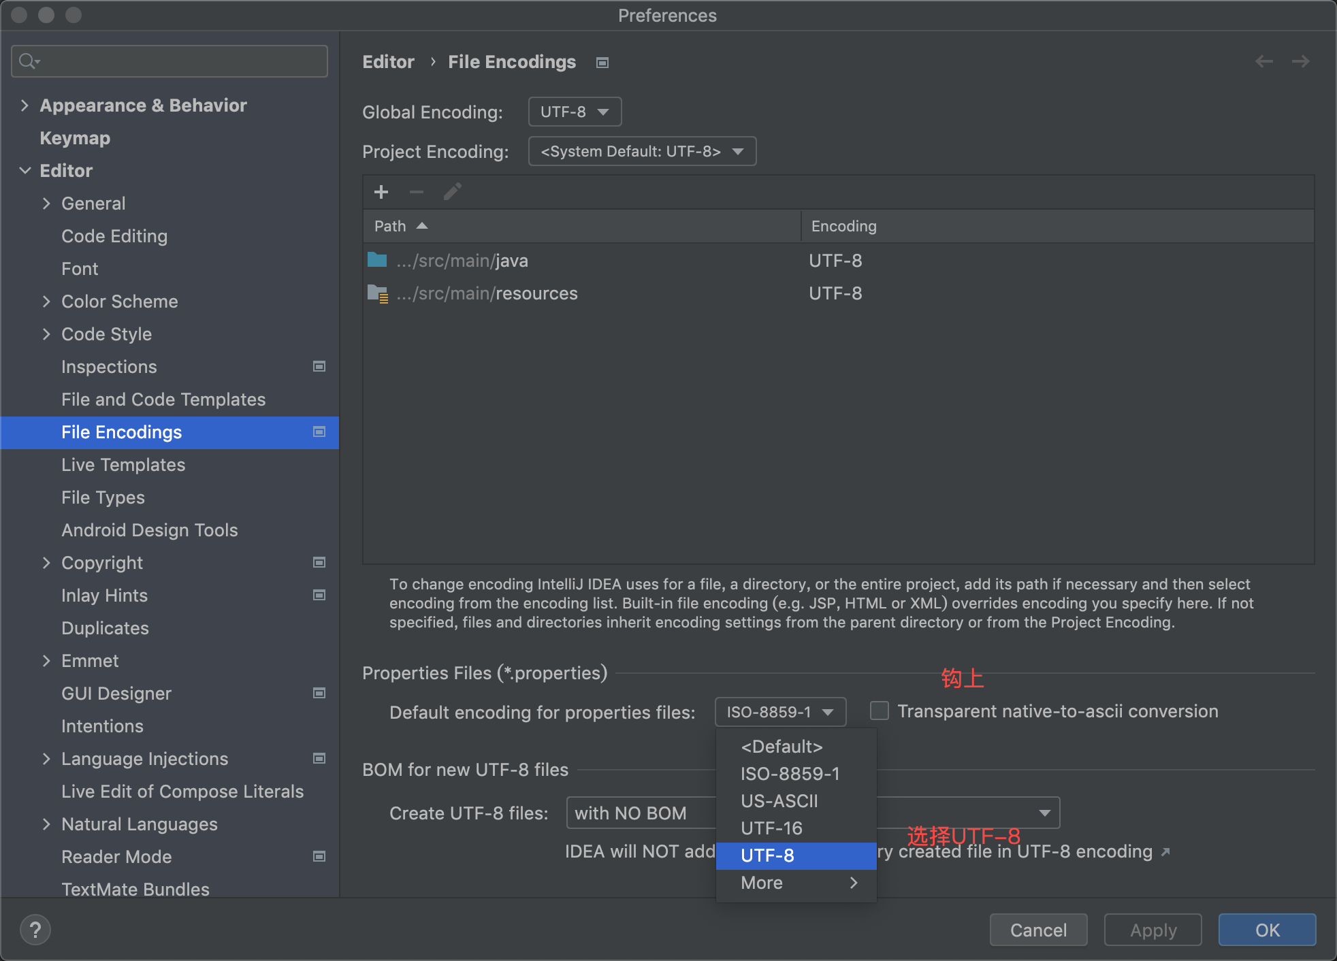Select the .../src/main/java path row

click(838, 261)
